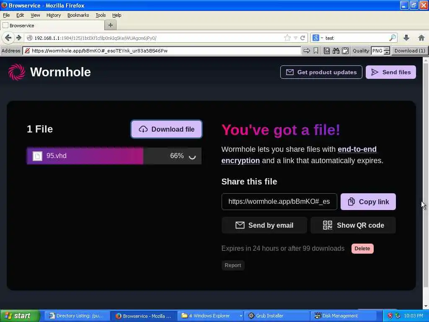This screenshot has width=429, height=322.
Task: Click the Send files button
Action: (x=391, y=72)
